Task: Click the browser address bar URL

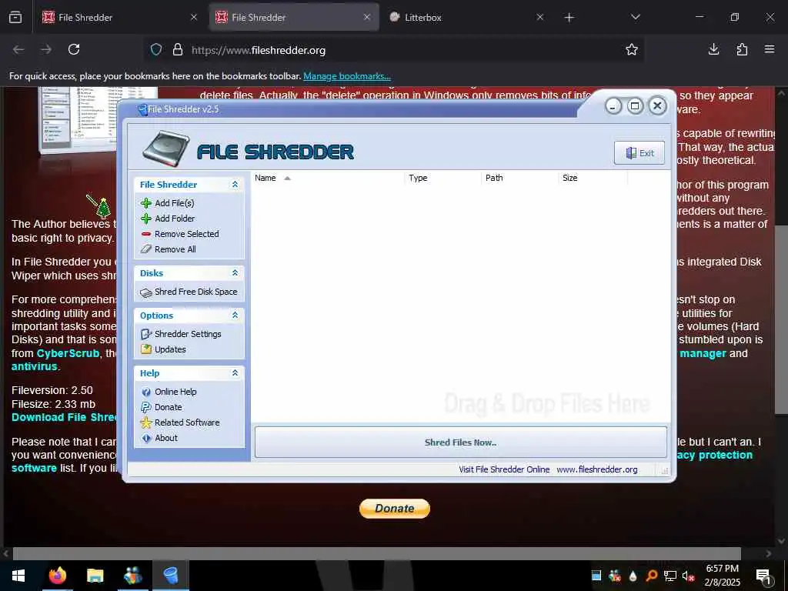Action: [x=259, y=50]
